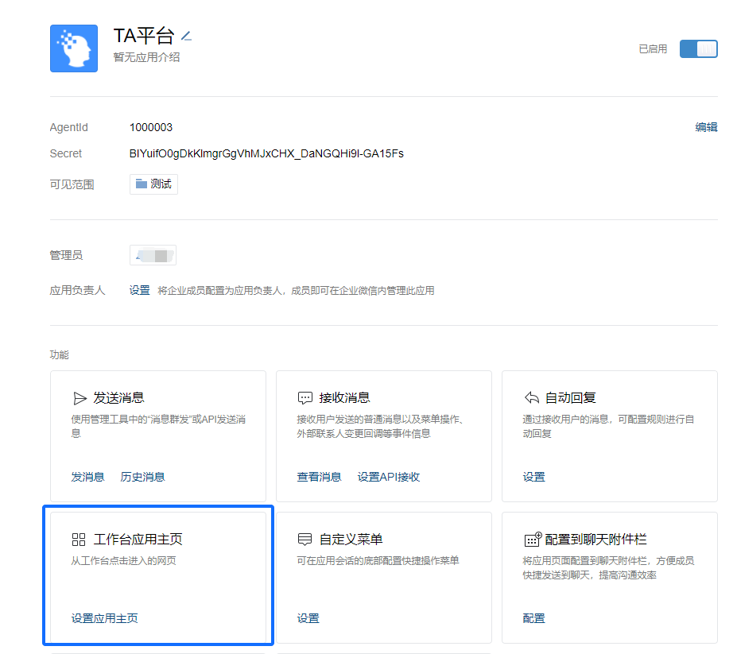This screenshot has height=654, width=737.
Task: Click the 工作台应用主页 grid icon
Action: pyautogui.click(x=79, y=540)
